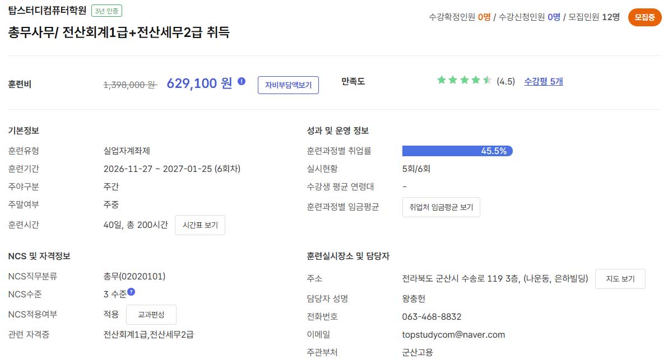Click the 수강신청인원 0명 count
The height and width of the screenshot is (364, 668).
coord(530,17)
